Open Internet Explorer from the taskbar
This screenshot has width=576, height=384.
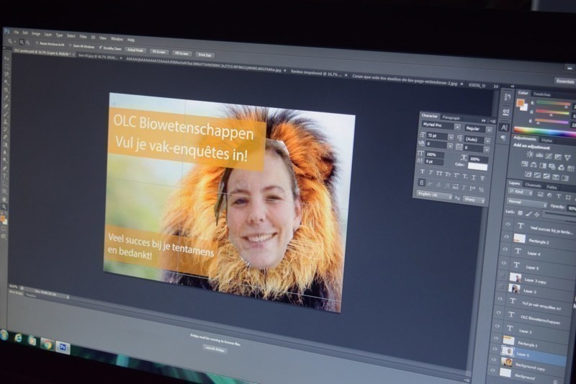(17, 338)
